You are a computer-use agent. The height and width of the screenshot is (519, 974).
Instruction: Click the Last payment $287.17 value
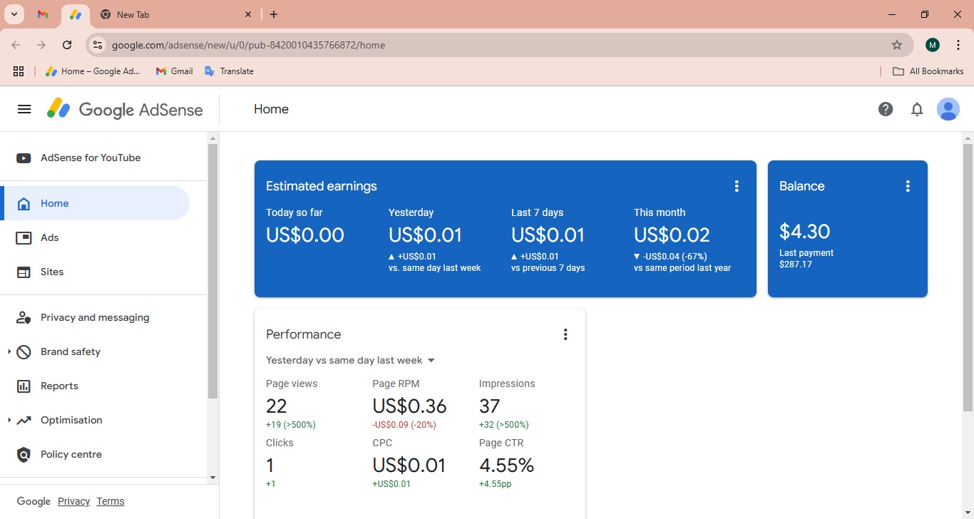[796, 264]
